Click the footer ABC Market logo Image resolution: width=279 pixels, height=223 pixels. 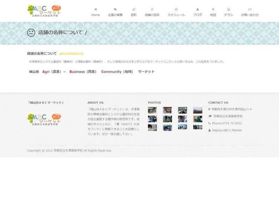tap(44, 119)
